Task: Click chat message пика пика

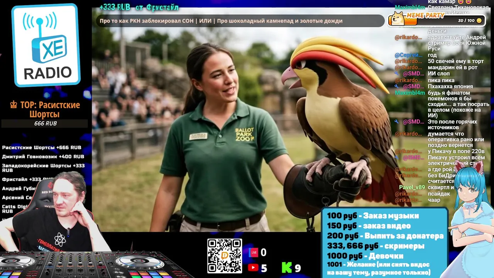Action: 441,80
